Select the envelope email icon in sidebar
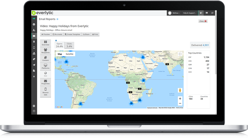 click(34, 36)
